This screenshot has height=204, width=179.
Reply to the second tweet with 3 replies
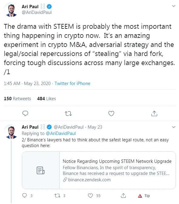25,196
